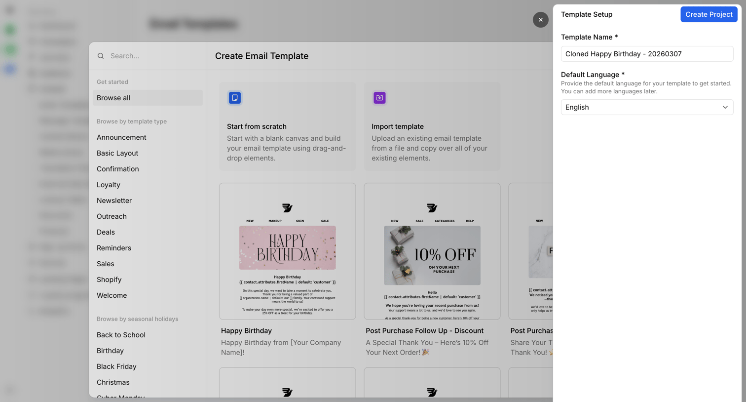The image size is (746, 402).
Task: Focus the template Search field
Action: (153, 56)
